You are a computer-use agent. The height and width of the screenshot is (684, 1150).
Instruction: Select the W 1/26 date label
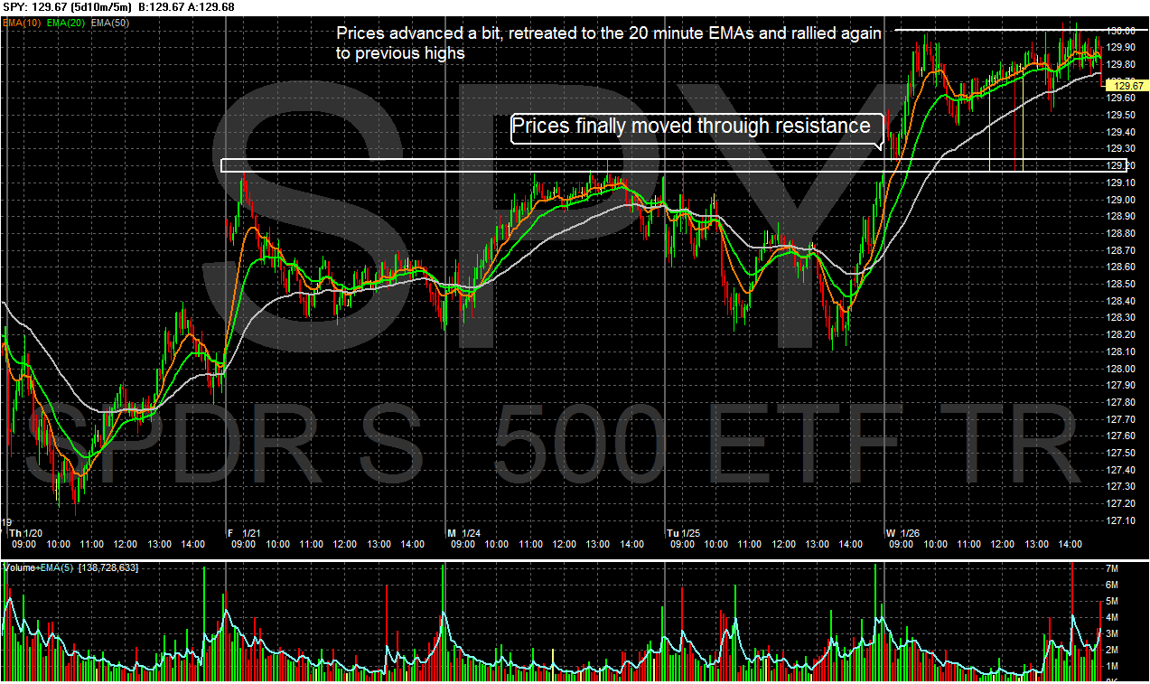(x=904, y=534)
